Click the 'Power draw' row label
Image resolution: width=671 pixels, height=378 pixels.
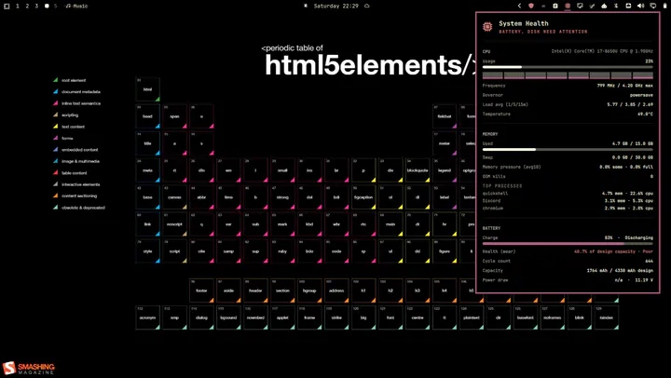(495, 280)
